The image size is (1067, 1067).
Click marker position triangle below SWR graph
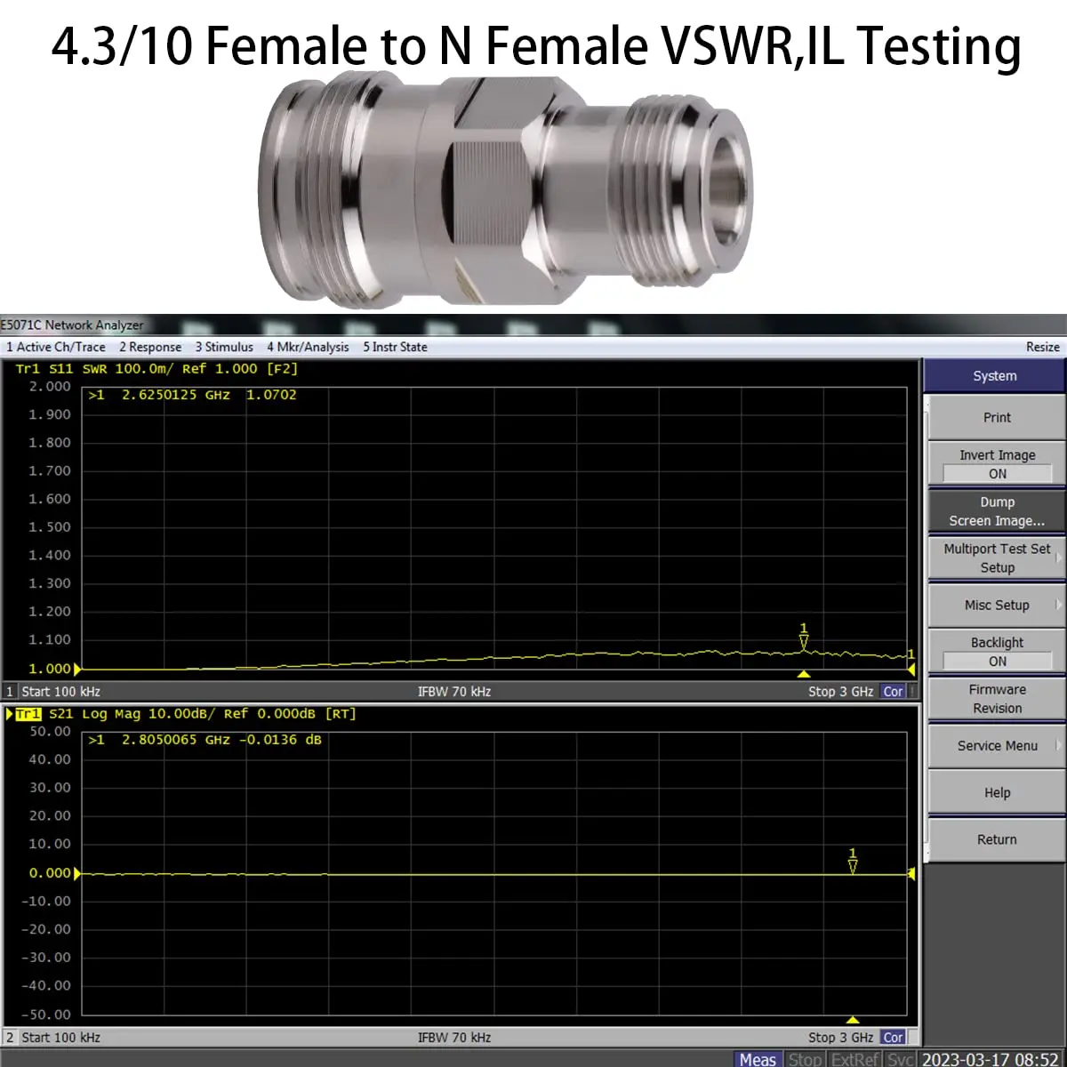(x=804, y=674)
